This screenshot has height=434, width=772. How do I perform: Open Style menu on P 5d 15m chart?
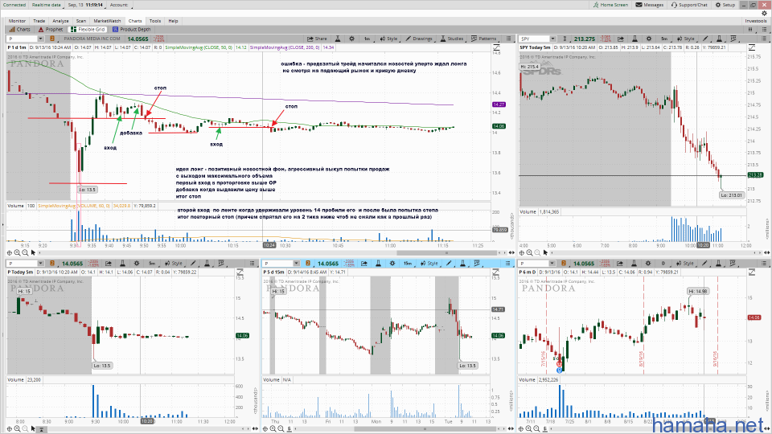pos(429,264)
